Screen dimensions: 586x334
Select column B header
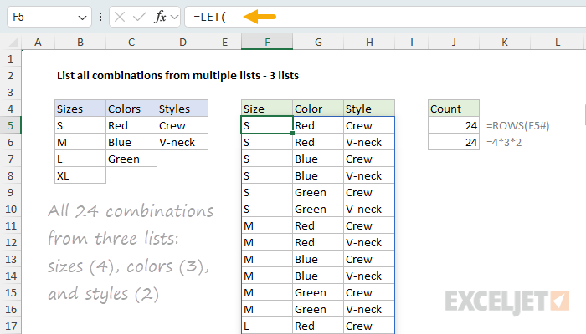(x=80, y=42)
